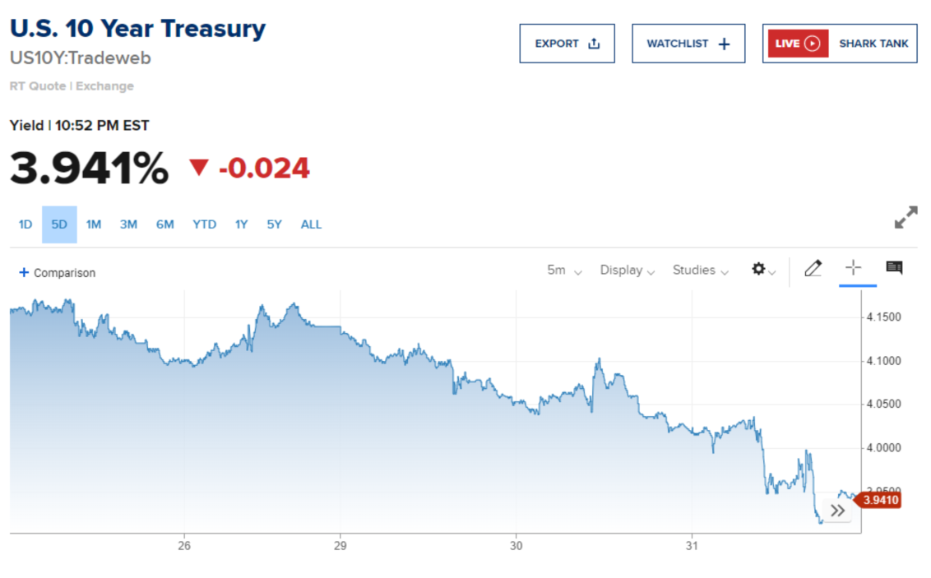The height and width of the screenshot is (578, 931).
Task: Select the pencil drawing tool
Action: [813, 268]
